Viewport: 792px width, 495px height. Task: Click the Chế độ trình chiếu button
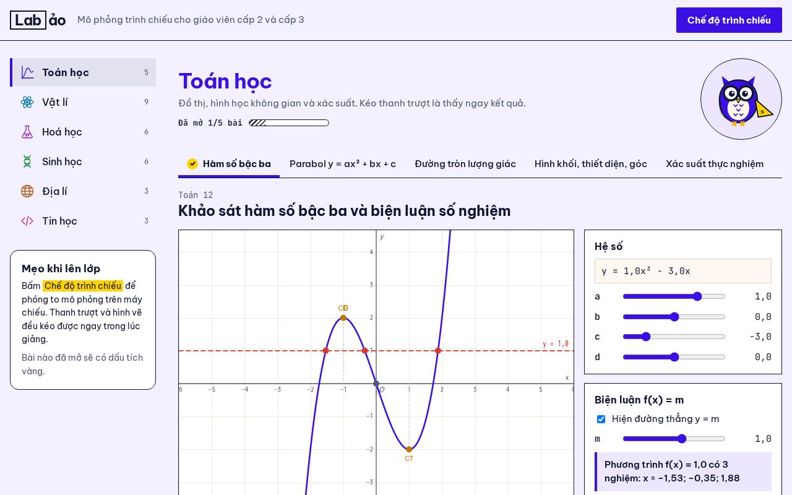(729, 20)
